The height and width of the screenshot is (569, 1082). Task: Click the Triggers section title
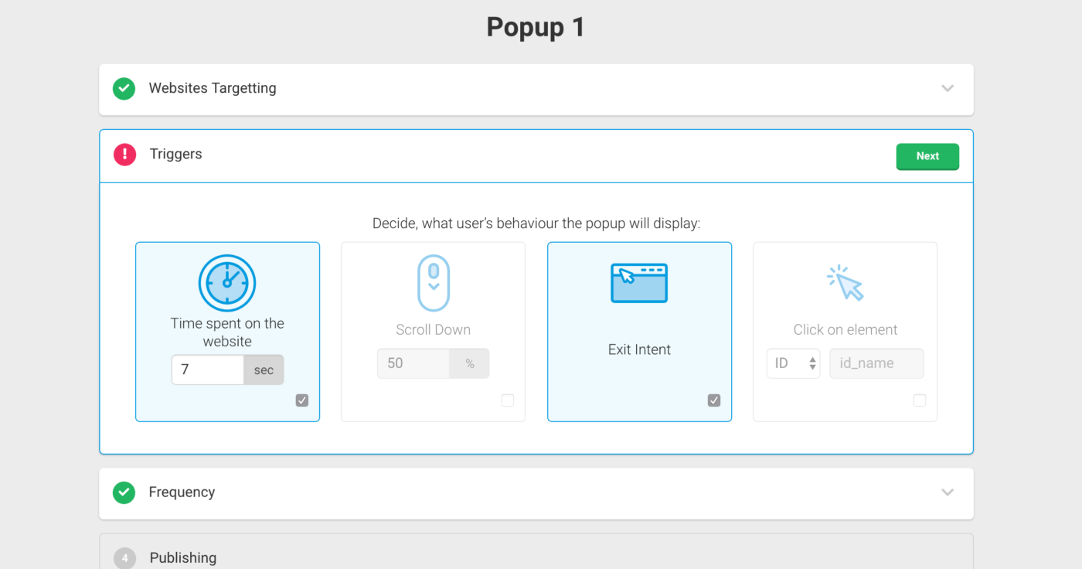pyautogui.click(x=175, y=154)
